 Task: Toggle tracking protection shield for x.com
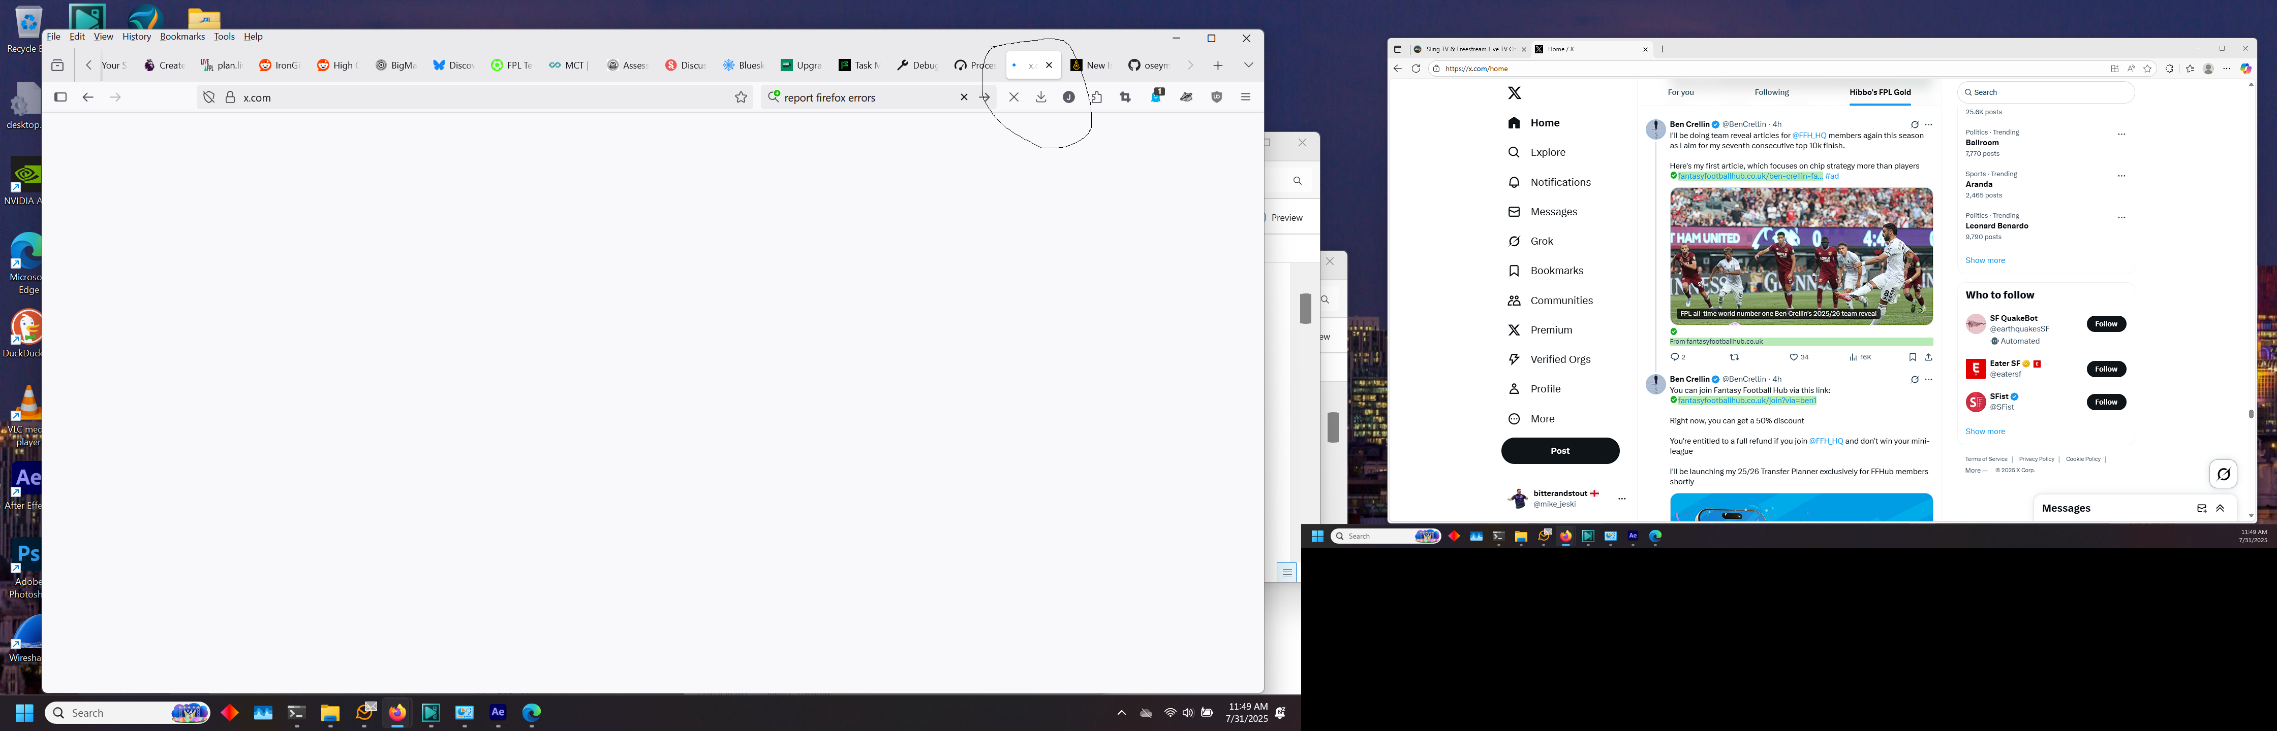pyautogui.click(x=209, y=97)
